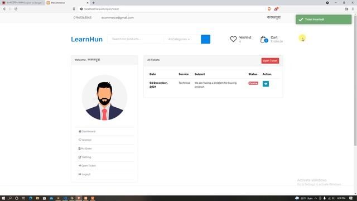357x201 pixels.
Task: Click the ecommerce@gmail.com email text
Action: point(118,17)
